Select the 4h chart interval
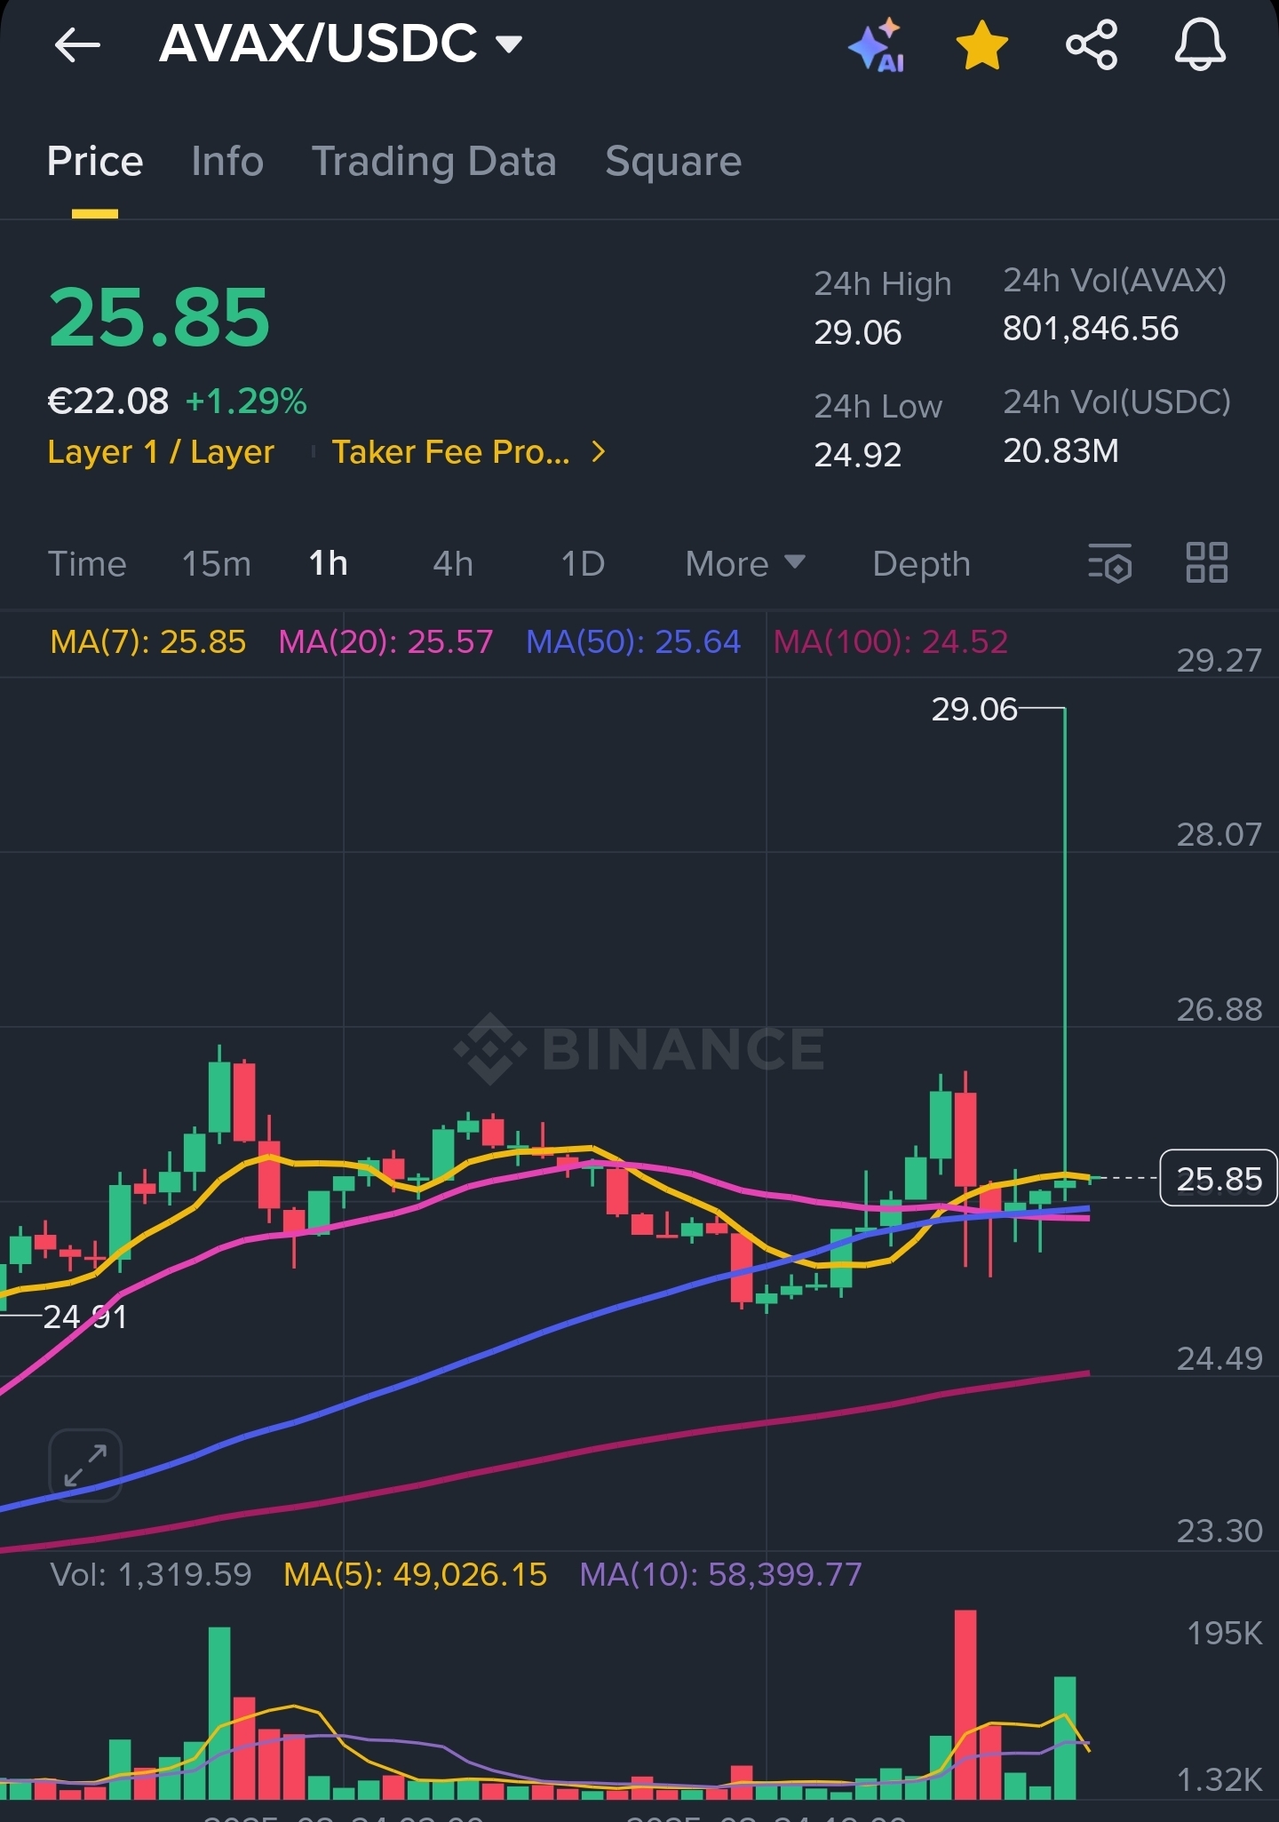Screen dimensions: 1279x1822 pyautogui.click(x=453, y=564)
